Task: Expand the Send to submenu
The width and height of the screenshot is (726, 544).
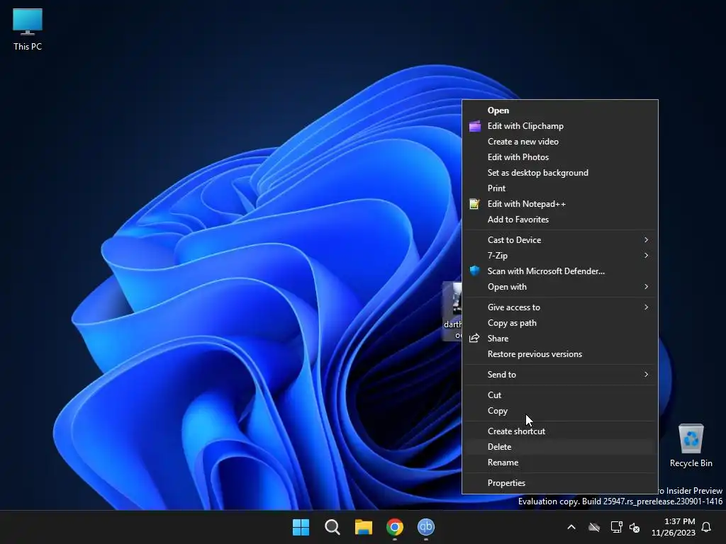Action: (560, 374)
